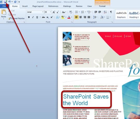Image resolution: width=140 pixels, height=119 pixels.
Task: Open the Undo history dropdown arrow
Action: [x=12, y=2]
